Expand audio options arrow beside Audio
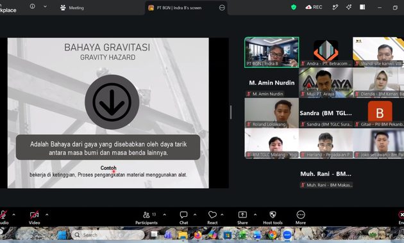 click(14, 214)
